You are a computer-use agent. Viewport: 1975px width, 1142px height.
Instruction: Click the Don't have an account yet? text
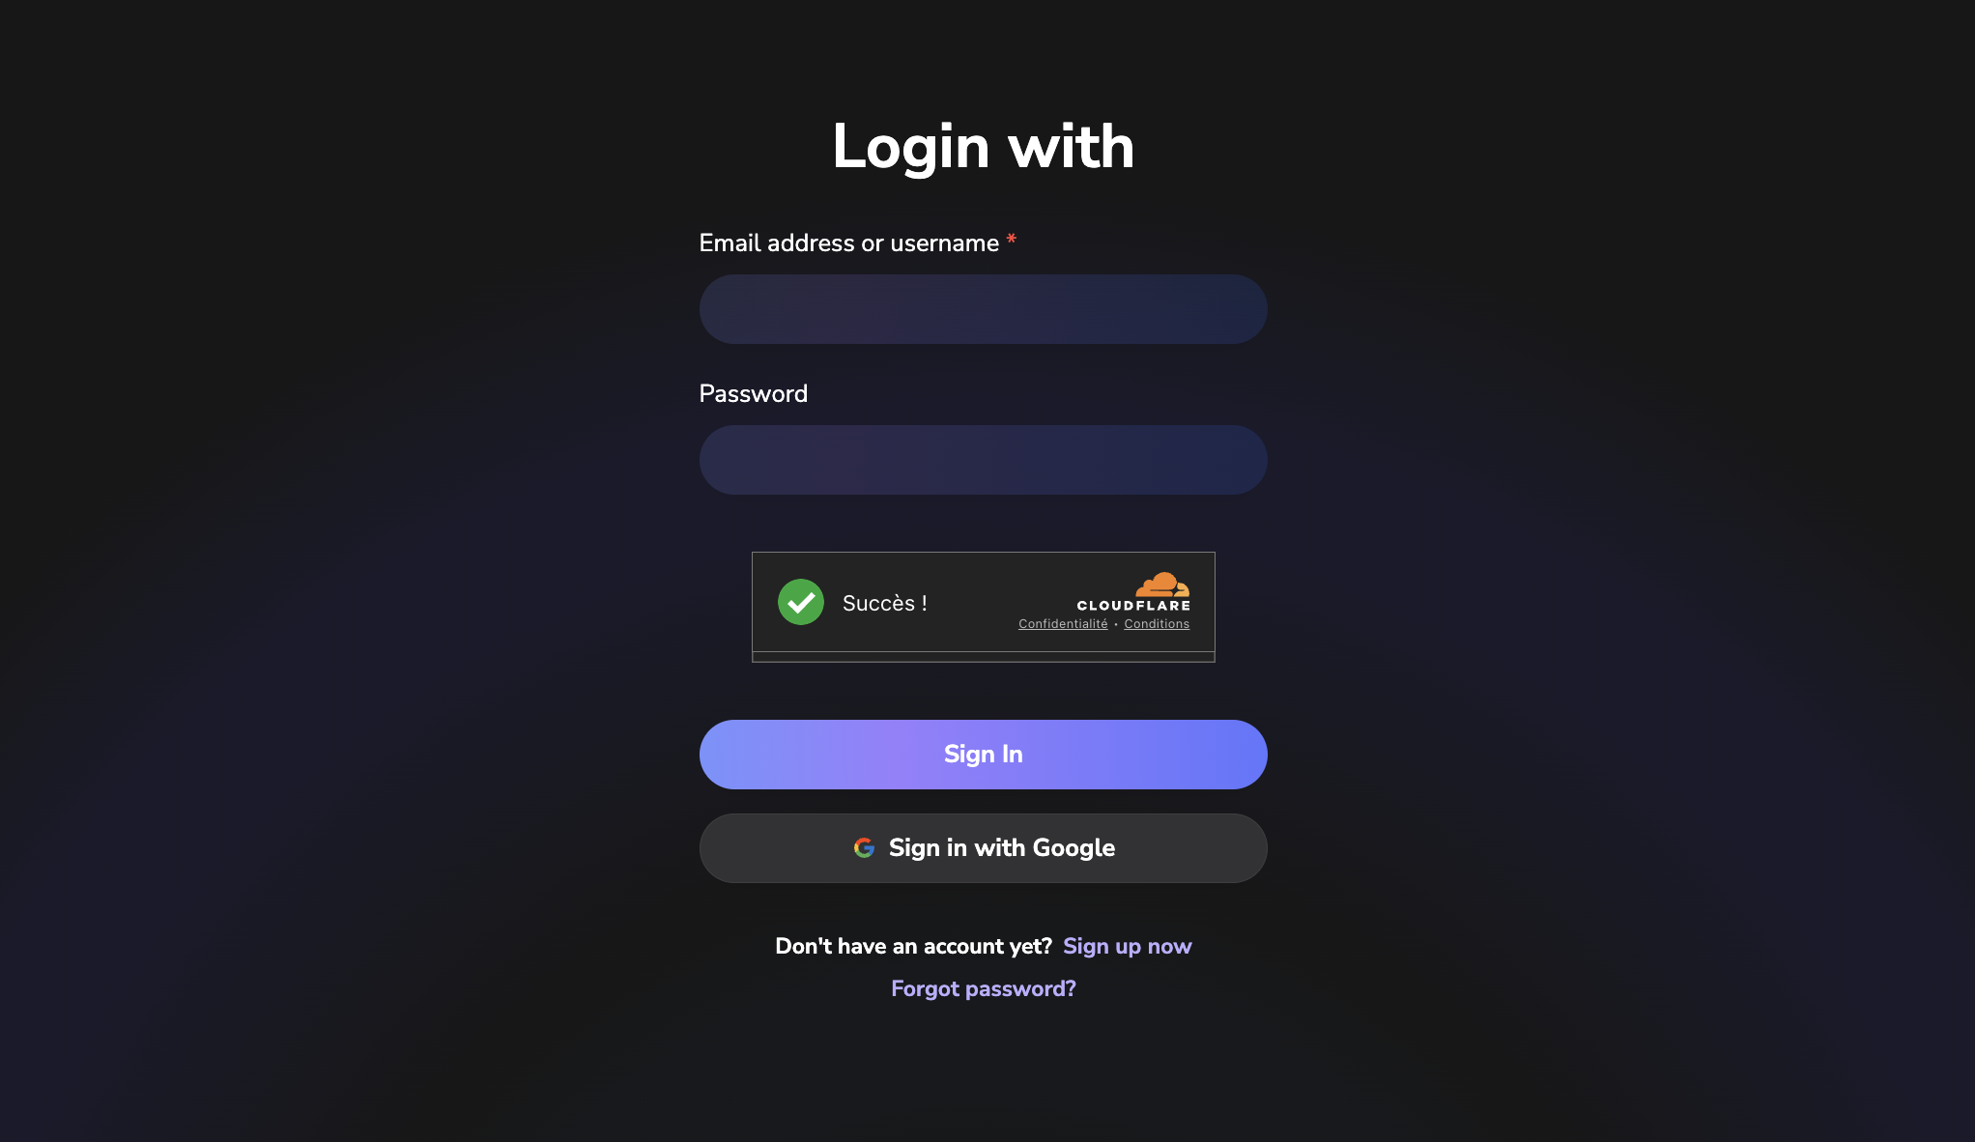tap(913, 946)
